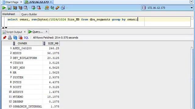Select the 172.16.12.173 worksheet tab
Image resolution: width=195 pixels, height=109 pixels.
tap(39, 2)
